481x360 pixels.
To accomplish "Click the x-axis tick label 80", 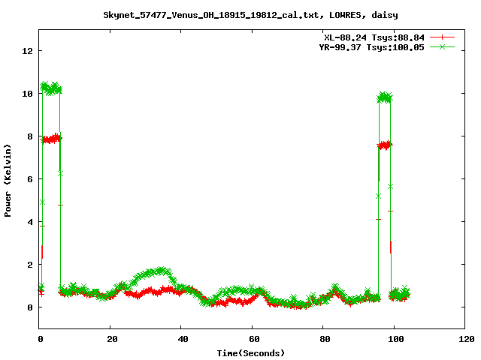I will coord(325,339).
